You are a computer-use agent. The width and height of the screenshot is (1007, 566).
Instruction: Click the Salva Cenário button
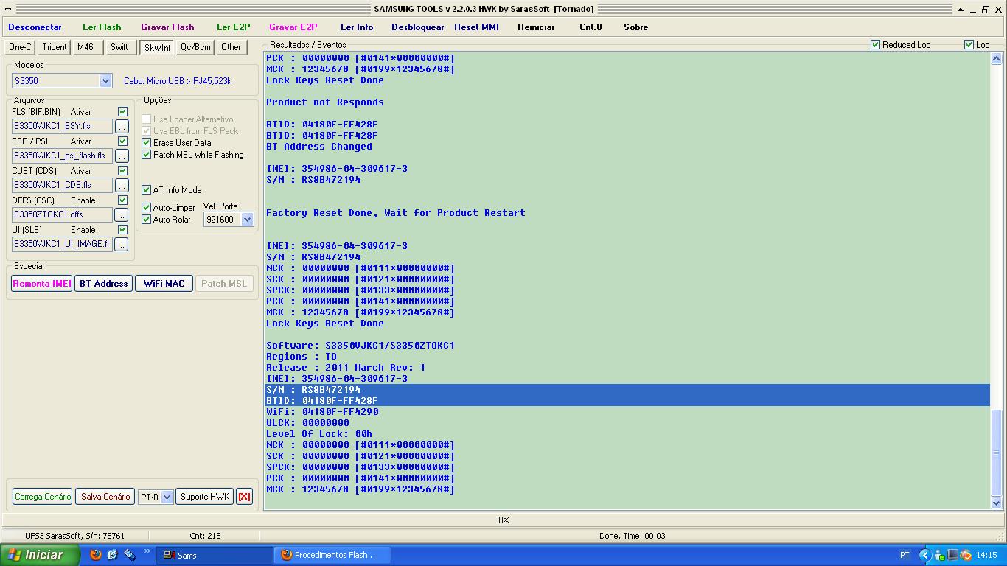coord(105,497)
